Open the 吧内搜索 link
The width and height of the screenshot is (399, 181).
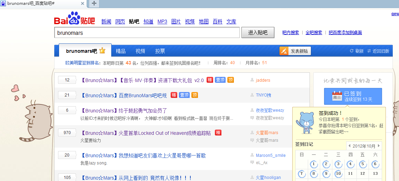291,32
